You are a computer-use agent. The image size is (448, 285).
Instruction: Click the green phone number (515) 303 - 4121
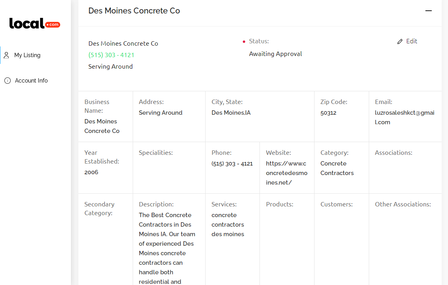point(111,55)
